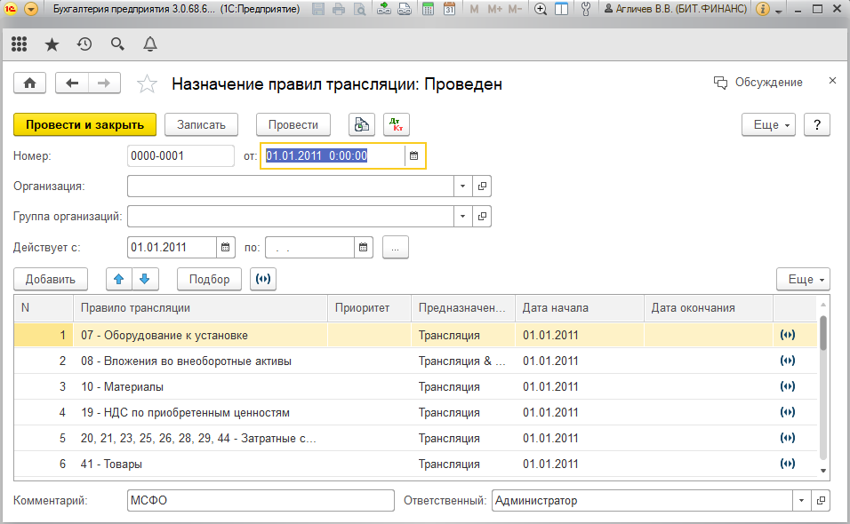Expand the Ответственный dropdown

pos(802,501)
